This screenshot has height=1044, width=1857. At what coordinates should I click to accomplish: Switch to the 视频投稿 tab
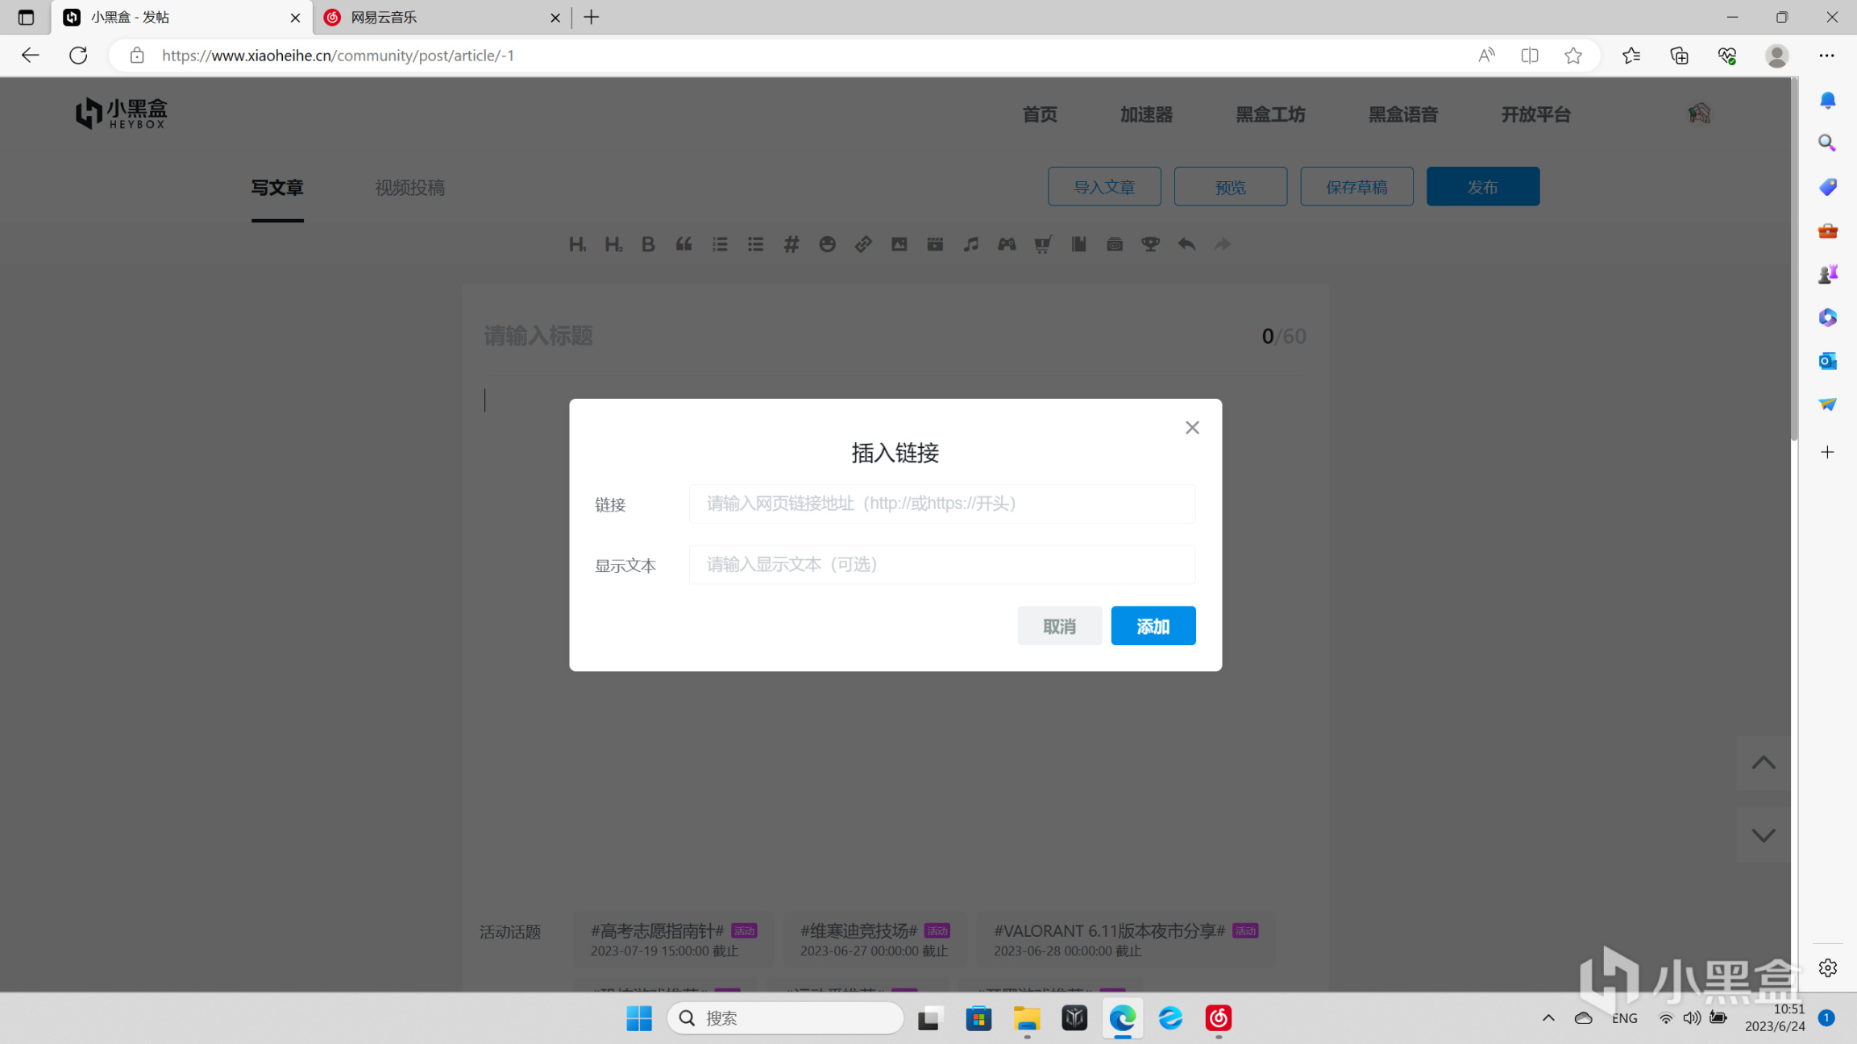point(409,188)
